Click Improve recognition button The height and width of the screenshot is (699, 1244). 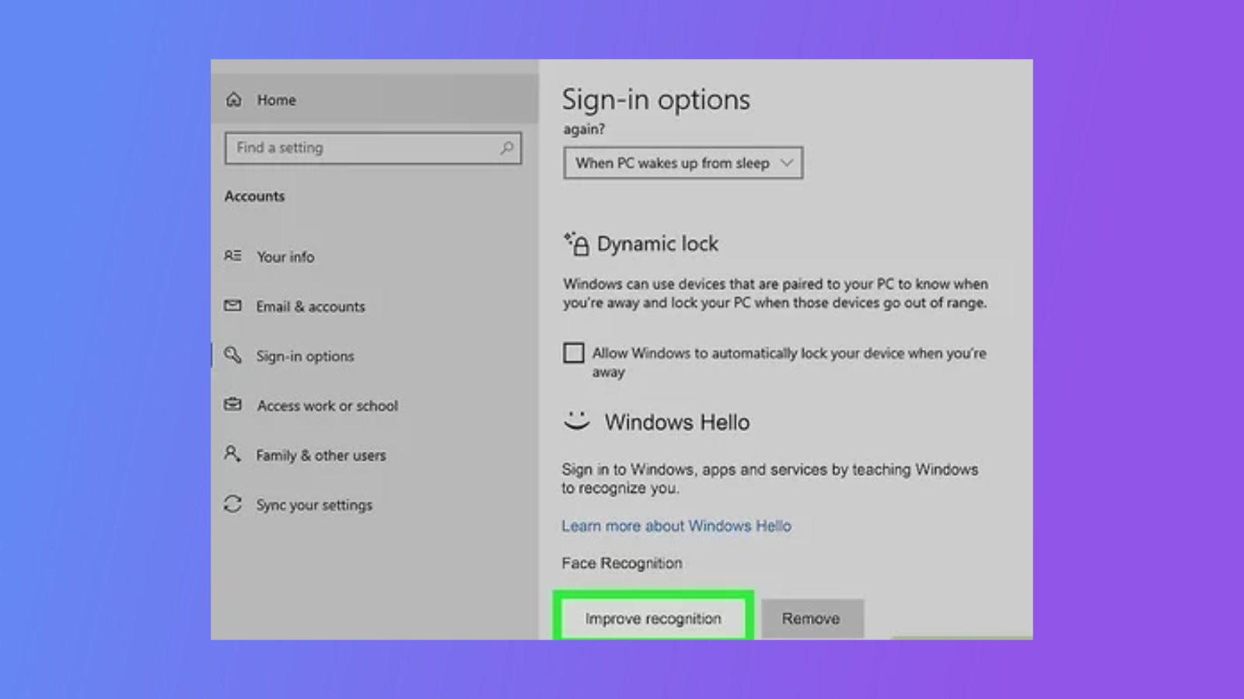pyautogui.click(x=653, y=618)
